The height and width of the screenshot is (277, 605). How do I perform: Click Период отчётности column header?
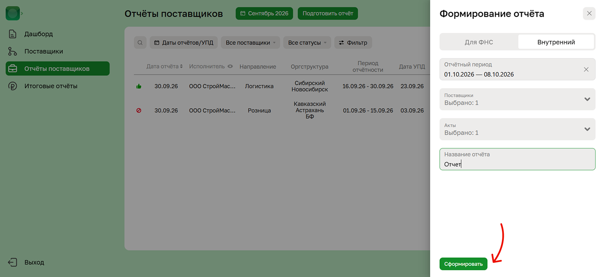[x=368, y=67]
